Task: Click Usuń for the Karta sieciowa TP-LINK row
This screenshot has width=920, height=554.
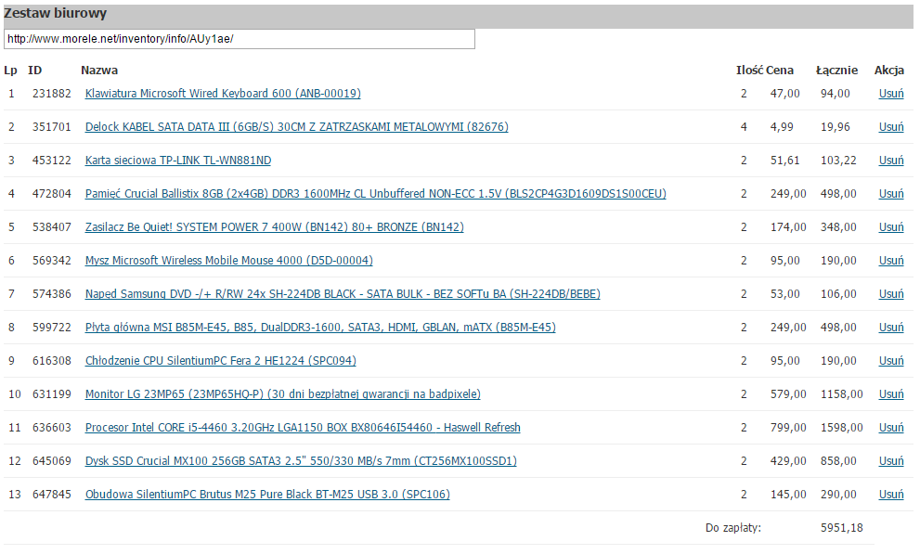Action: (x=890, y=160)
